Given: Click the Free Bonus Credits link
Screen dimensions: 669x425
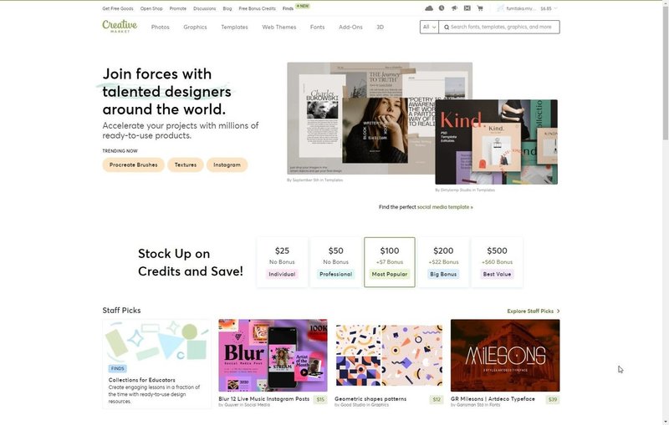Looking at the screenshot, I should click(257, 8).
